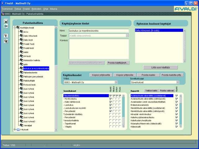Click the Poista kaikki button
Image resolution: width=199 pixels, height=149 pixels.
[x=148, y=75]
